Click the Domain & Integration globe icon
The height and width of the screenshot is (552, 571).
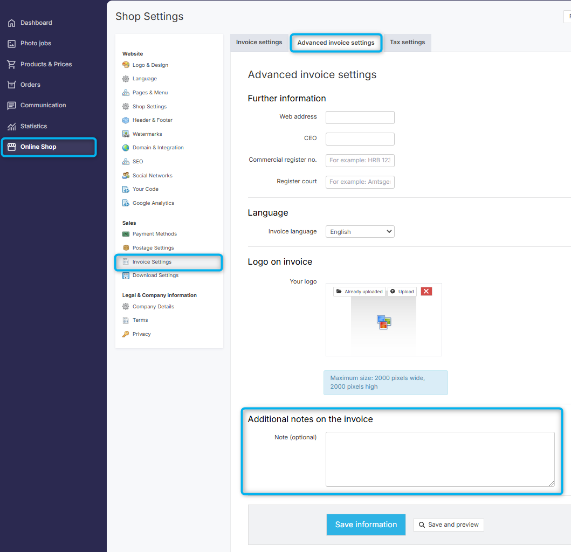coord(126,148)
